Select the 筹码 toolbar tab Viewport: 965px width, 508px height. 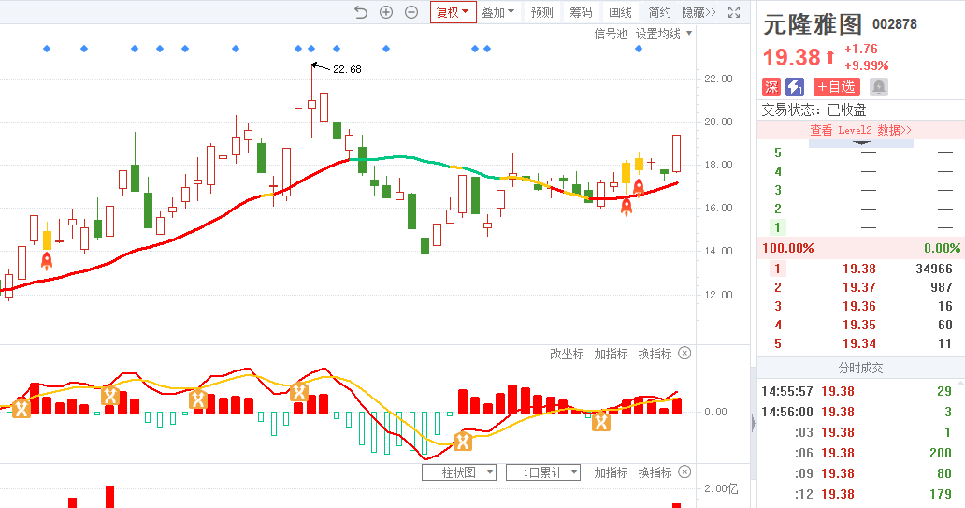pos(581,12)
